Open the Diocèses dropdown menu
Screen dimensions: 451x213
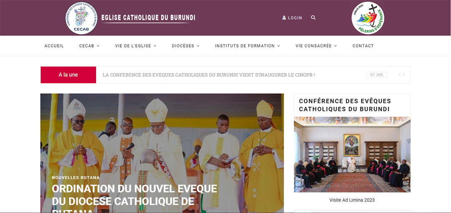(x=185, y=46)
